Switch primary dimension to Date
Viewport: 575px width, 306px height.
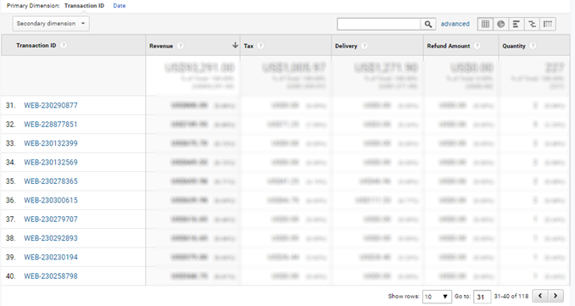click(120, 6)
